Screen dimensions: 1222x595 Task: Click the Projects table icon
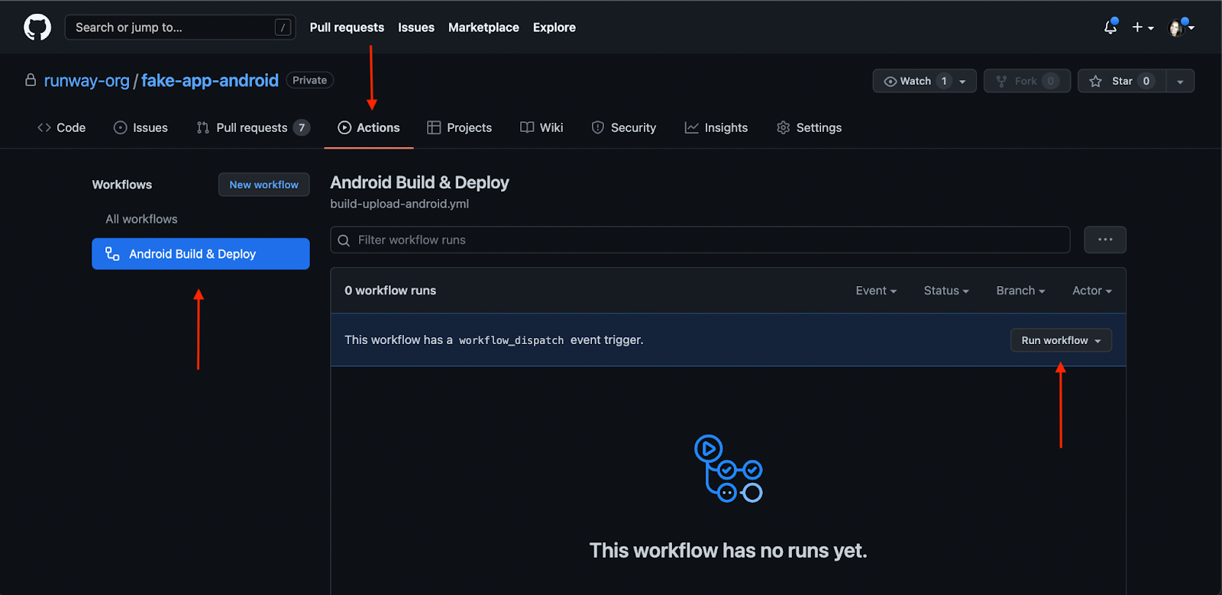(x=434, y=127)
